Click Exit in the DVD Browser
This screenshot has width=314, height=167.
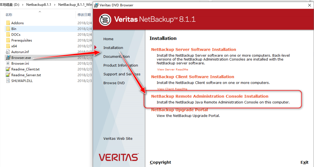(x=304, y=162)
